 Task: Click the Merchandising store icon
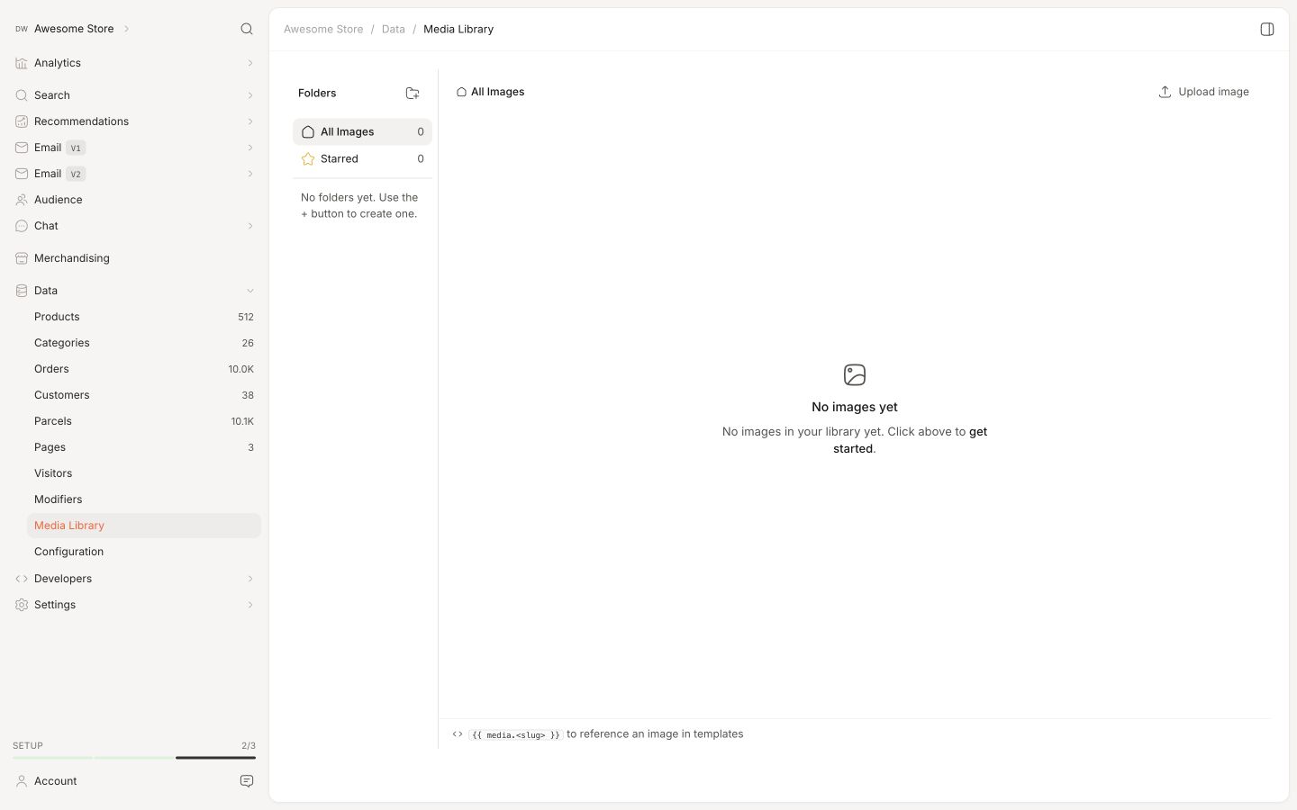(22, 258)
